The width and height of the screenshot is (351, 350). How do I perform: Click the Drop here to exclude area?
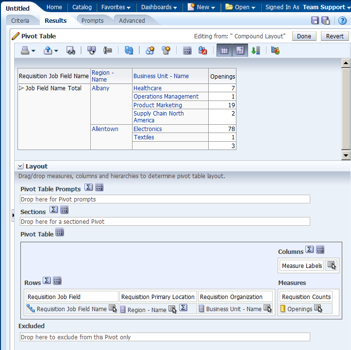[x=165, y=337]
